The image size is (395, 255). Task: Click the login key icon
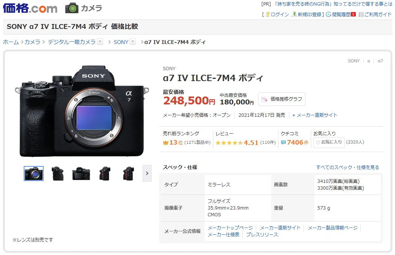click(268, 15)
